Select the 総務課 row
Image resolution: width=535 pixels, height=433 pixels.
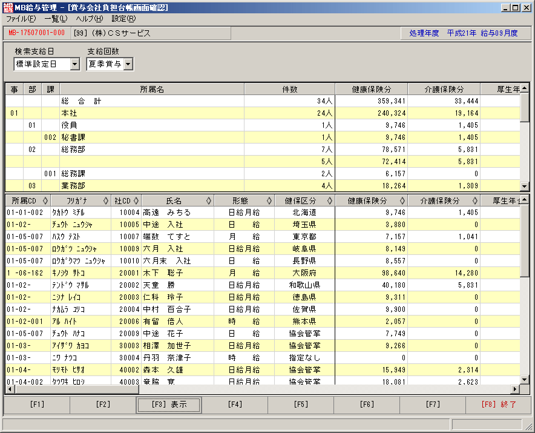click(263, 173)
